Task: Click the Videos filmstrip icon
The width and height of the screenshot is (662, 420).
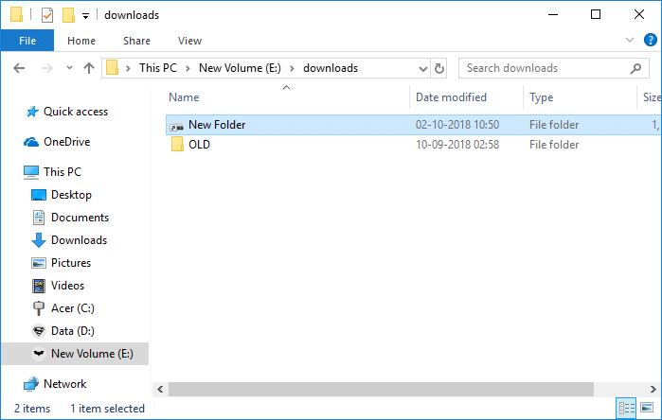Action: 39,286
